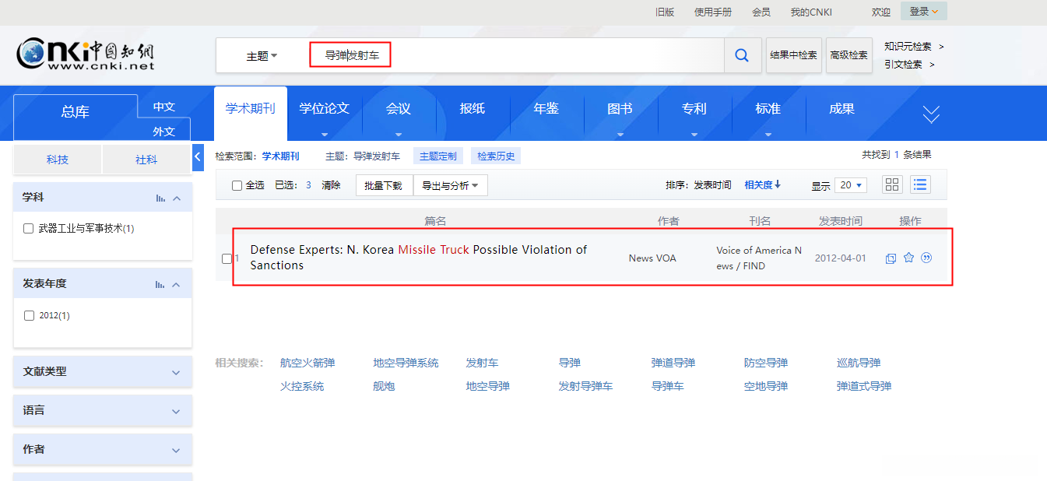The image size is (1047, 481).
Task: Switch to 会议 tab
Action: click(399, 109)
